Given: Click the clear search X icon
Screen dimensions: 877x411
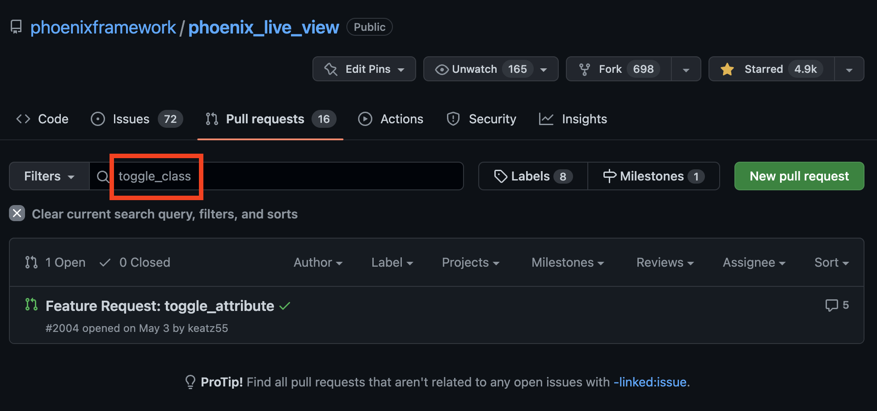Looking at the screenshot, I should point(17,214).
